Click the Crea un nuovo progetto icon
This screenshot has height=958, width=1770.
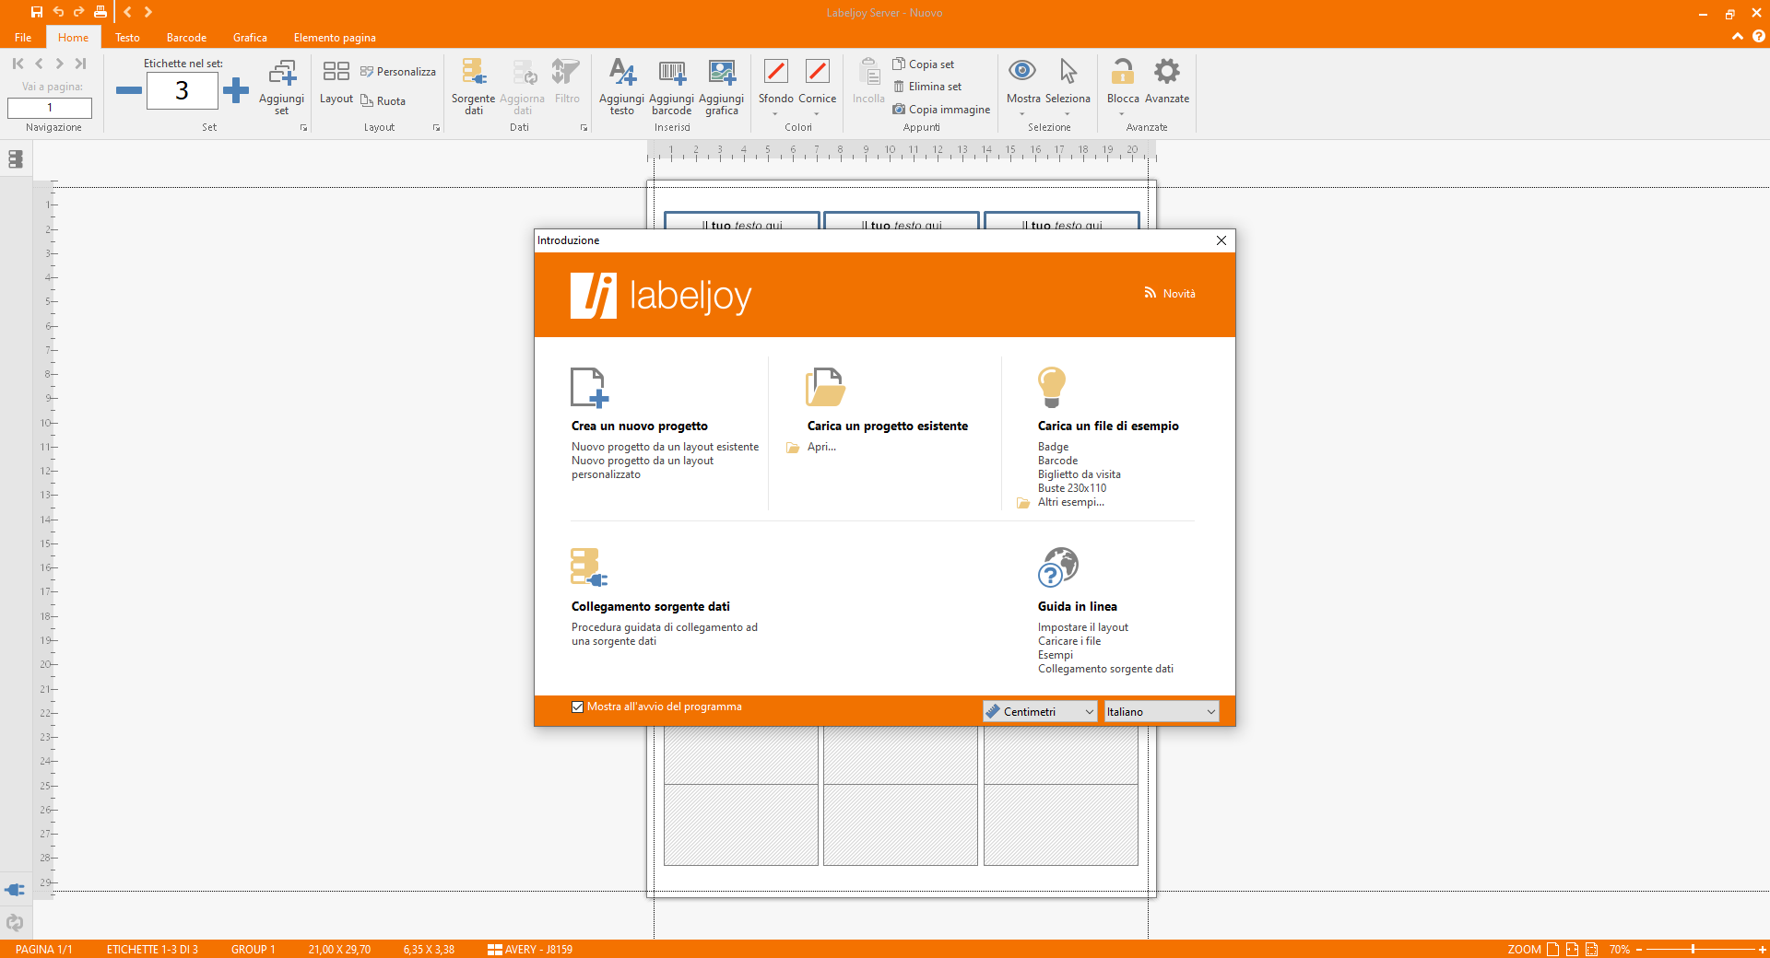pos(589,387)
